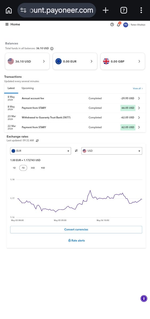
Task: Click the US flag on USD balance
Action: coord(11,61)
